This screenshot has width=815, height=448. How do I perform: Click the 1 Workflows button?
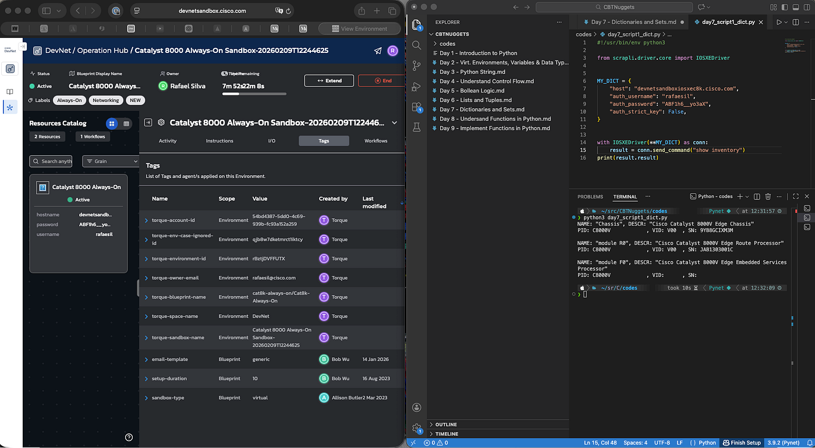pos(93,137)
